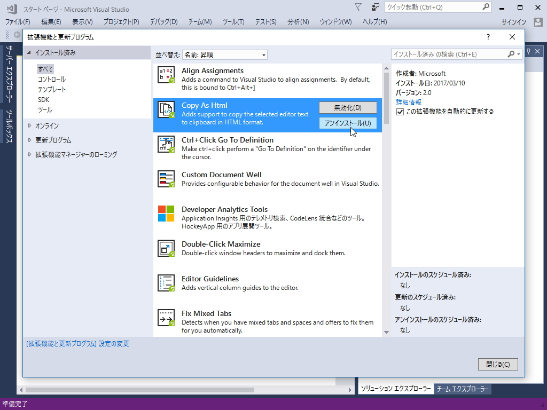Click the 無効化(D) button

348,108
